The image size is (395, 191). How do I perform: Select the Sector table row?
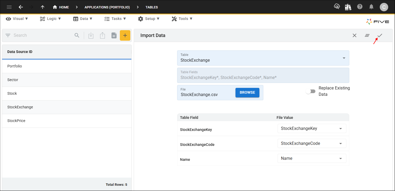(67, 80)
